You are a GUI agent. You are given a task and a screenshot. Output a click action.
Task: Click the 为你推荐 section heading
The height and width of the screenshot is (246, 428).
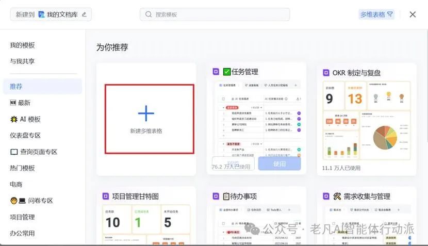point(112,47)
